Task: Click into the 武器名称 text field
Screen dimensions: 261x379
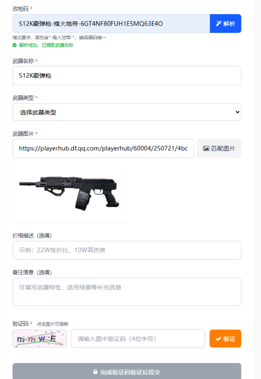Action: point(127,76)
